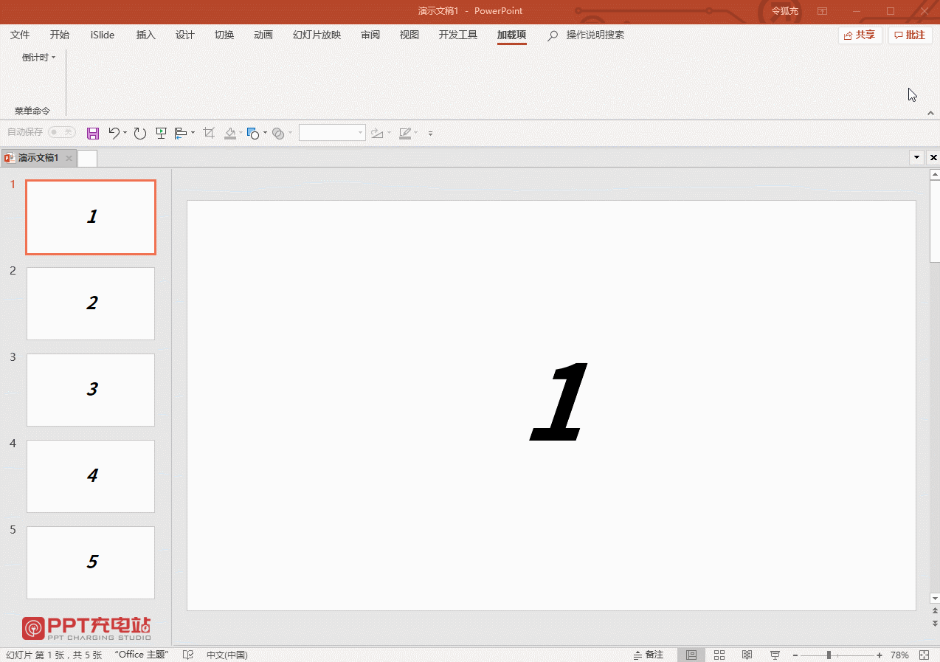Click the 共享 share button
Viewport: 940px width, 662px height.
(860, 35)
